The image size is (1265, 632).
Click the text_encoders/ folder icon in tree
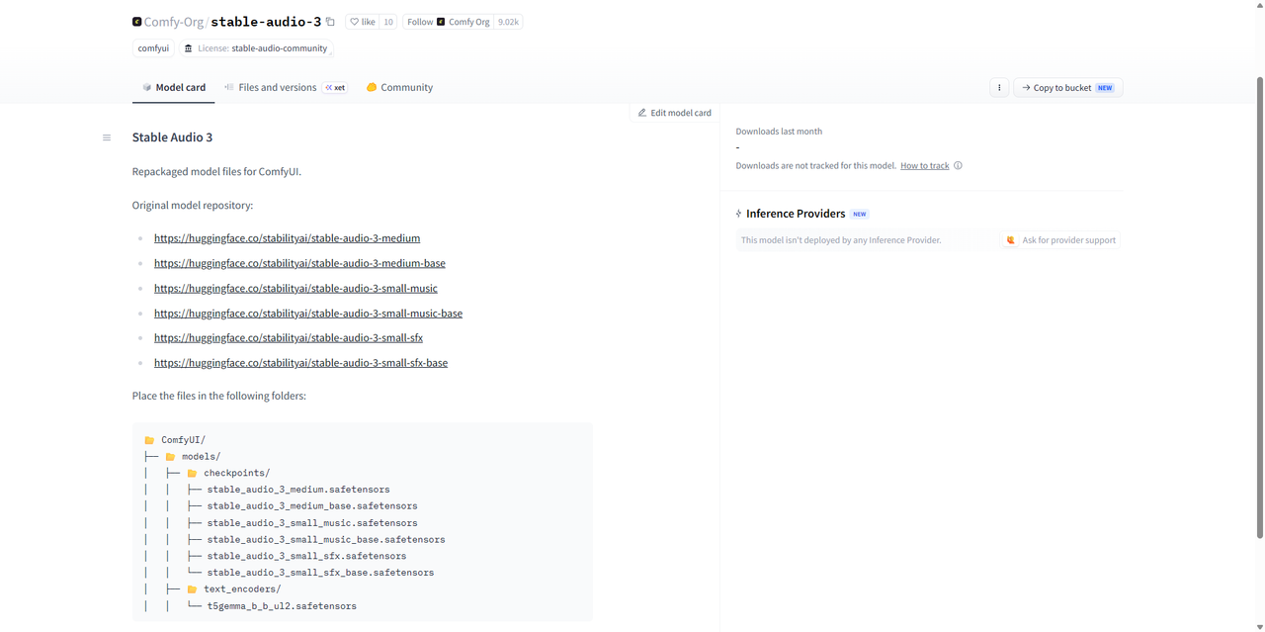click(x=192, y=589)
